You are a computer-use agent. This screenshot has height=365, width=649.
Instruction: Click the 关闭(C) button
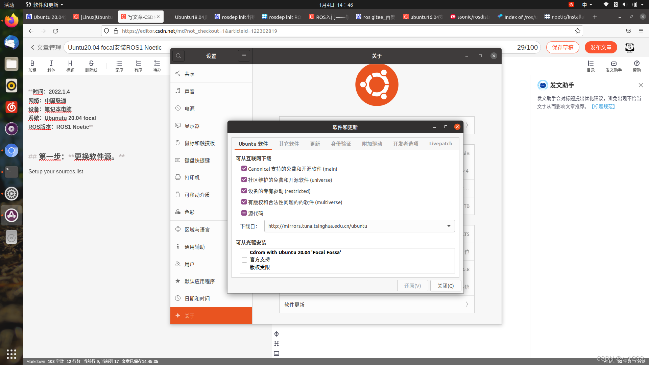coord(446,286)
